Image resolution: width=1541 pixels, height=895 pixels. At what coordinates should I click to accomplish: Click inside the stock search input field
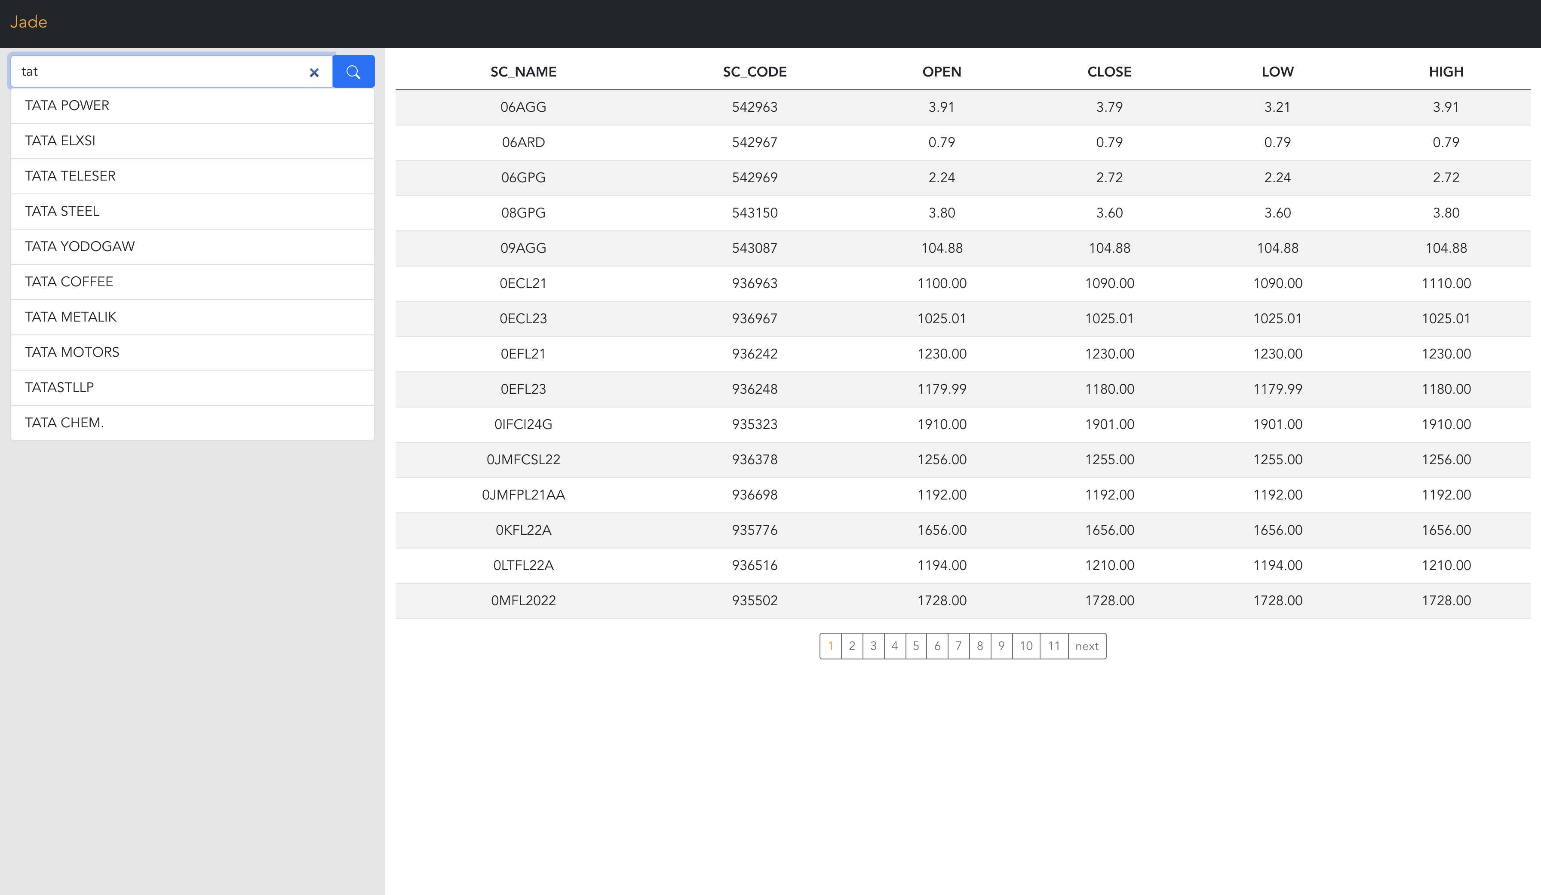click(x=159, y=71)
